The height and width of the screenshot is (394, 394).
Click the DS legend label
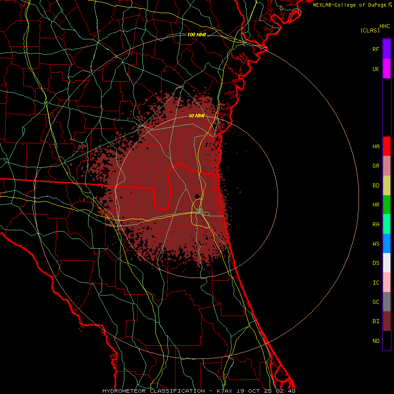pyautogui.click(x=376, y=263)
